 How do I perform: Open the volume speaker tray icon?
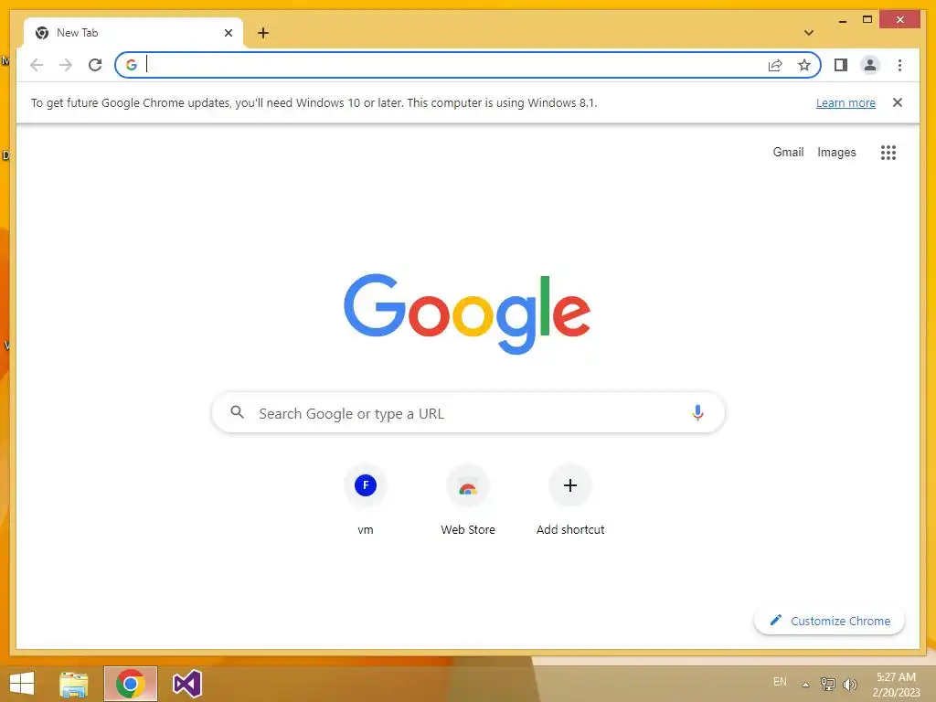[x=849, y=684]
